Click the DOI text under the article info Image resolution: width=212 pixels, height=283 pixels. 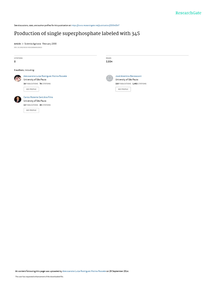(x=28, y=48)
